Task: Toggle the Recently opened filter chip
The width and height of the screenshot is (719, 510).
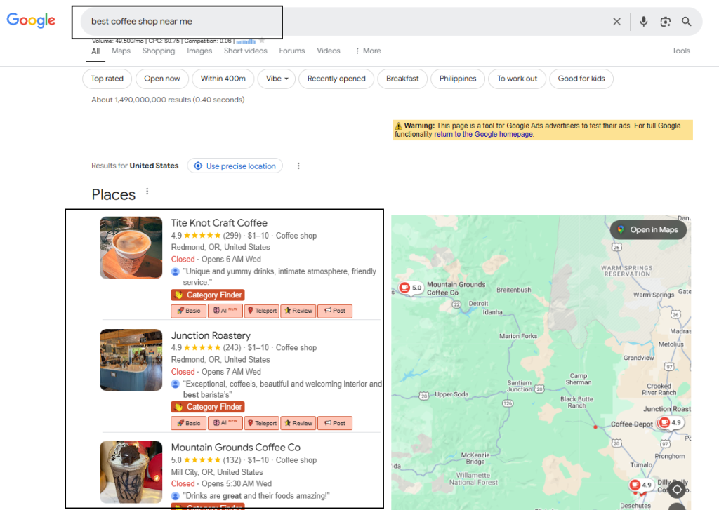Action: click(x=336, y=79)
